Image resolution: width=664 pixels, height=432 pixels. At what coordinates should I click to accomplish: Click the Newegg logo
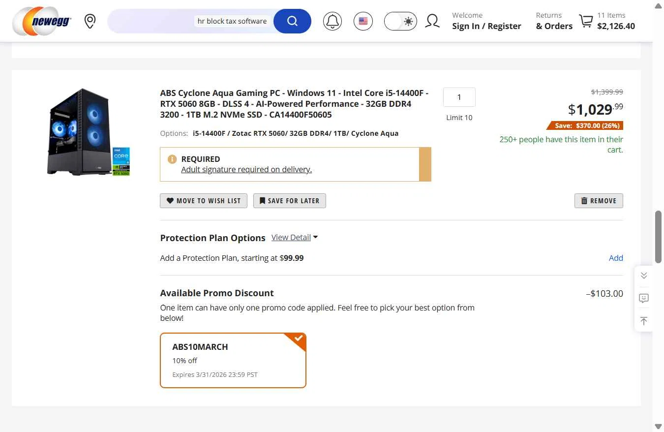[x=42, y=21]
